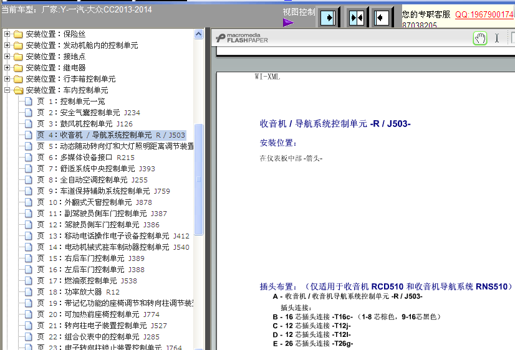Click the WI-XML text at page top
Image resolution: width=515 pixels, height=350 pixels.
(x=267, y=77)
